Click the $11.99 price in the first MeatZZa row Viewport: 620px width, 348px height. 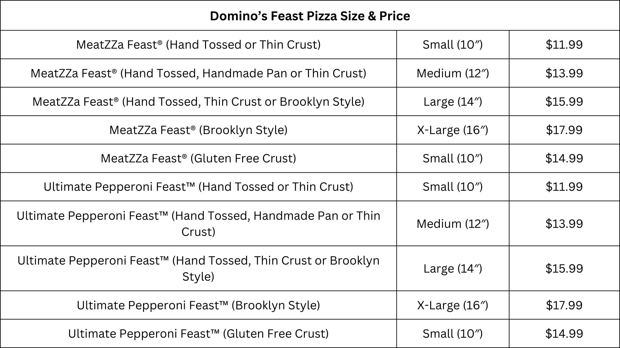coord(564,44)
